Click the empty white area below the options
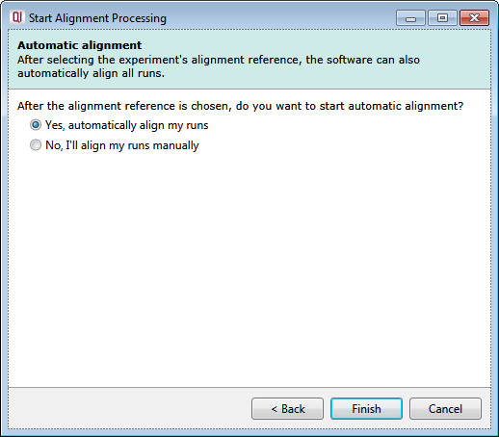The height and width of the screenshot is (437, 499). 249,267
